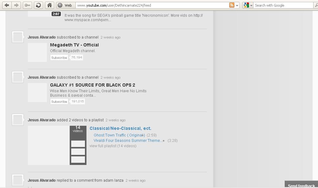Reload the page with the refresh button

pyautogui.click(x=38, y=5)
